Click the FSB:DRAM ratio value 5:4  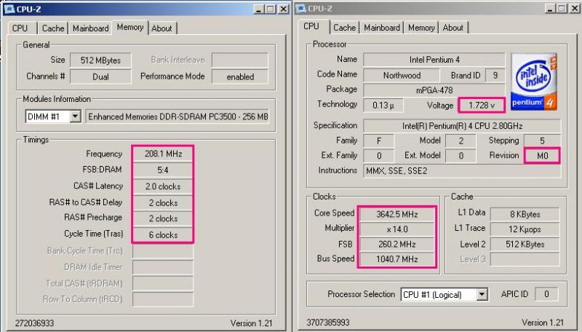[x=163, y=170]
